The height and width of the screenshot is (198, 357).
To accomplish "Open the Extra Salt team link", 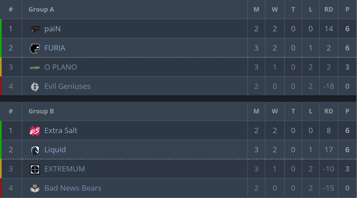I will (x=61, y=131).
